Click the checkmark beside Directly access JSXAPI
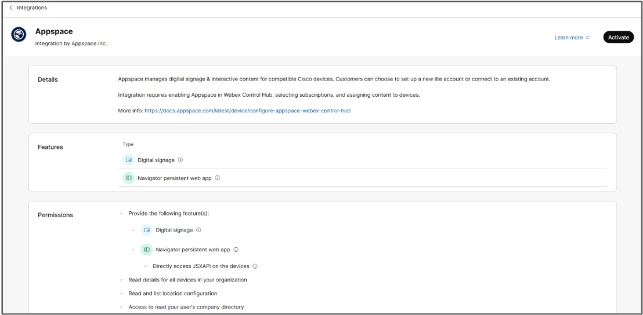Screen dimensions: 643x315 145,266
